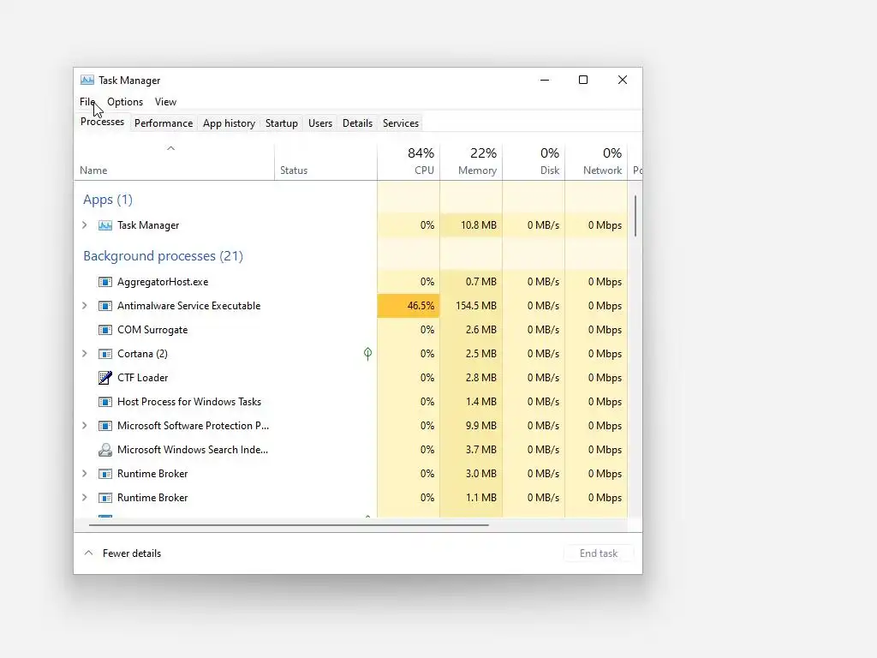877x658 pixels.
Task: Click the Task Manager app row icon
Action: coord(105,225)
